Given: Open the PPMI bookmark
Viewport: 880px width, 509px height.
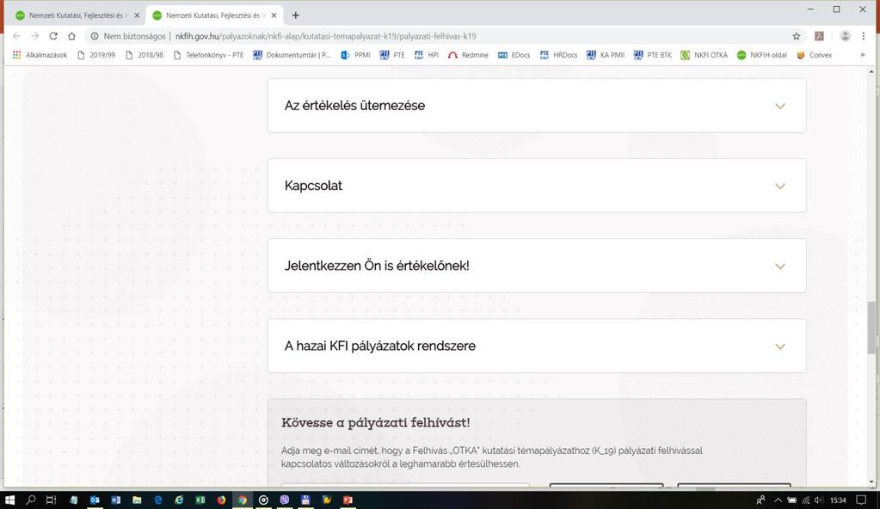Looking at the screenshot, I should click(x=356, y=55).
